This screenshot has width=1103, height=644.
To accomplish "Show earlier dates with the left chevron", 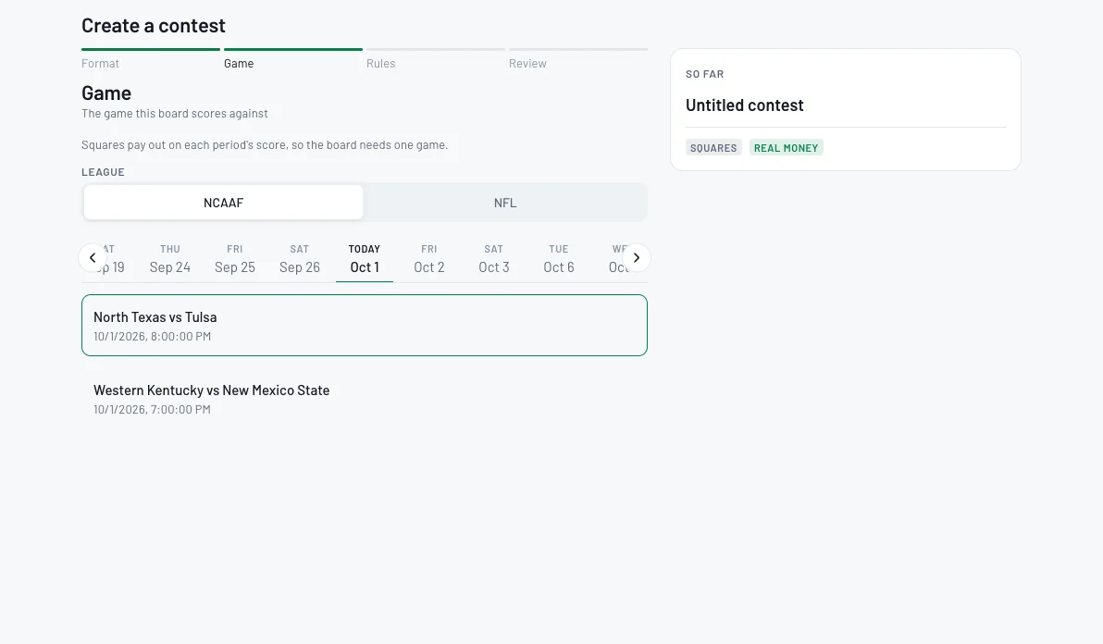I will tap(93, 257).
